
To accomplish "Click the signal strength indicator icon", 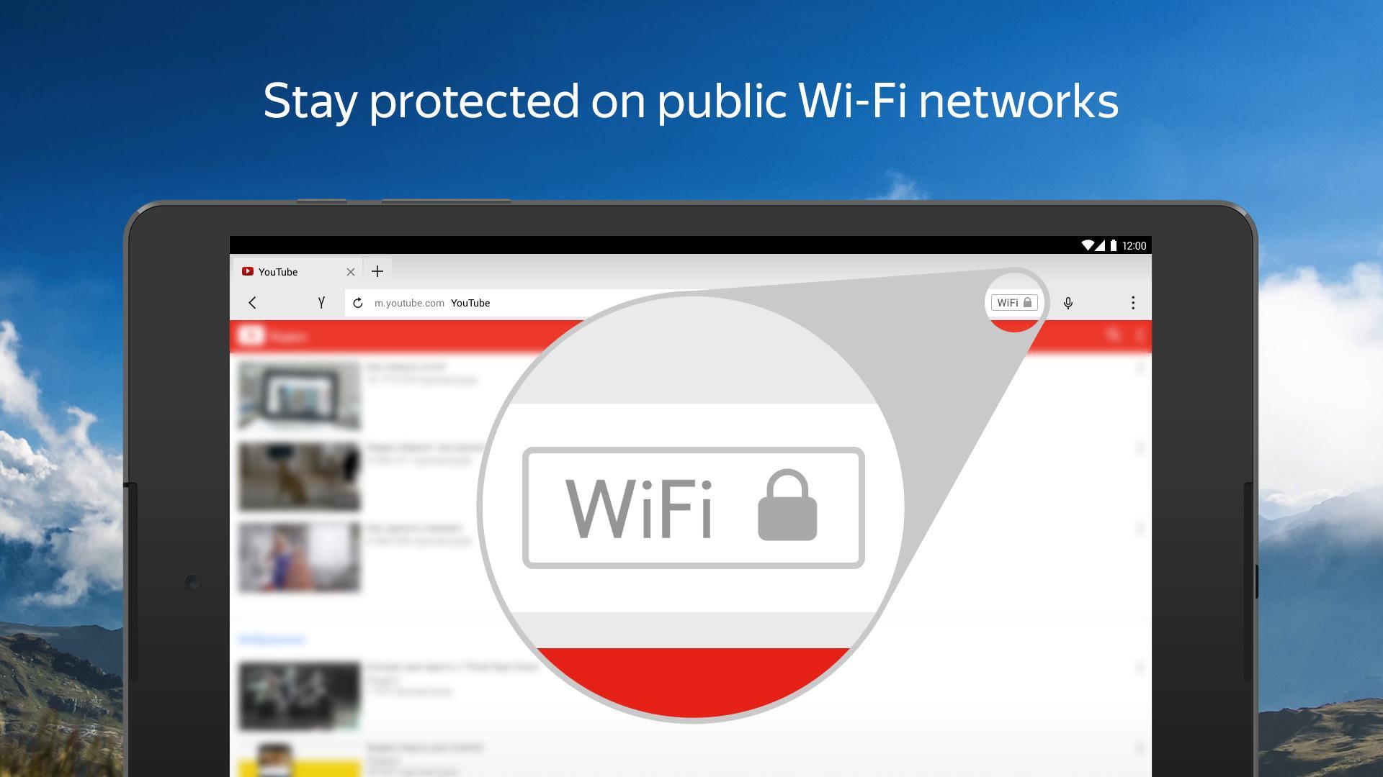I will (x=1099, y=247).
